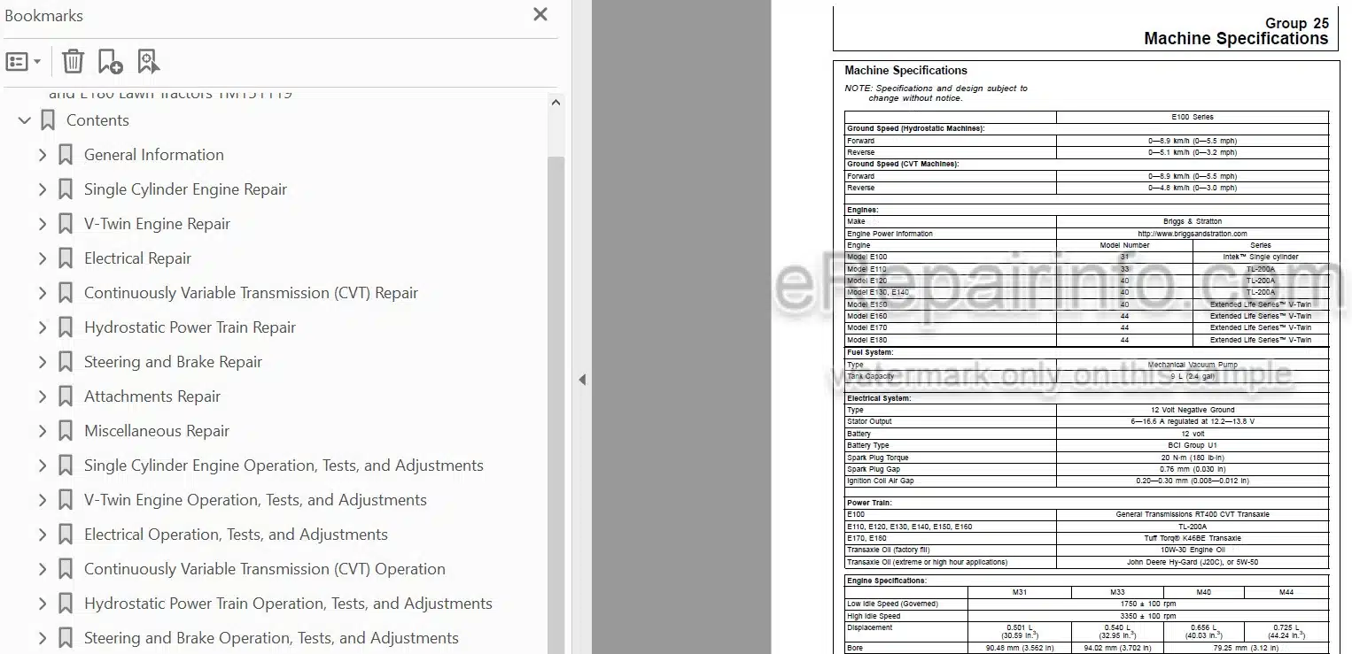Click bookmark ribbon icon beside Contents
The width and height of the screenshot is (1352, 654).
click(x=48, y=120)
